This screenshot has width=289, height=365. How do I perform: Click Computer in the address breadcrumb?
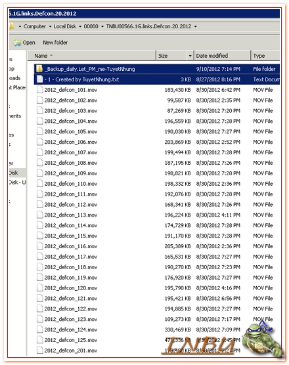pos(35,26)
